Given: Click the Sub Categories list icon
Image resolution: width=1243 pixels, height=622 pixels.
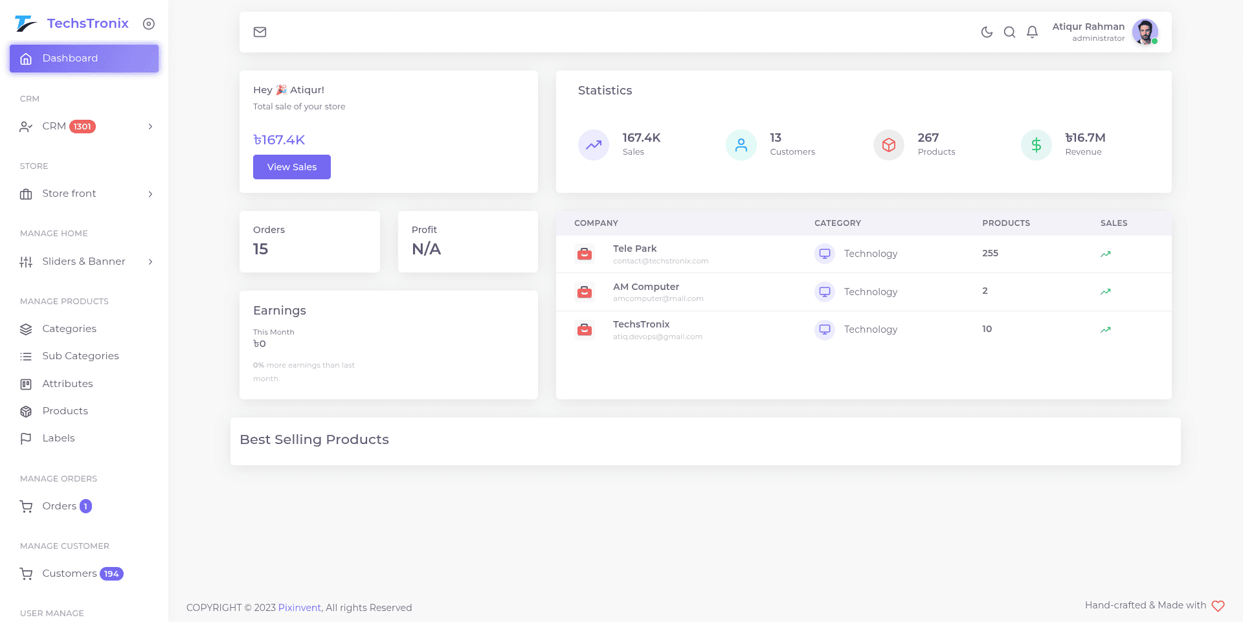Looking at the screenshot, I should [x=26, y=356].
